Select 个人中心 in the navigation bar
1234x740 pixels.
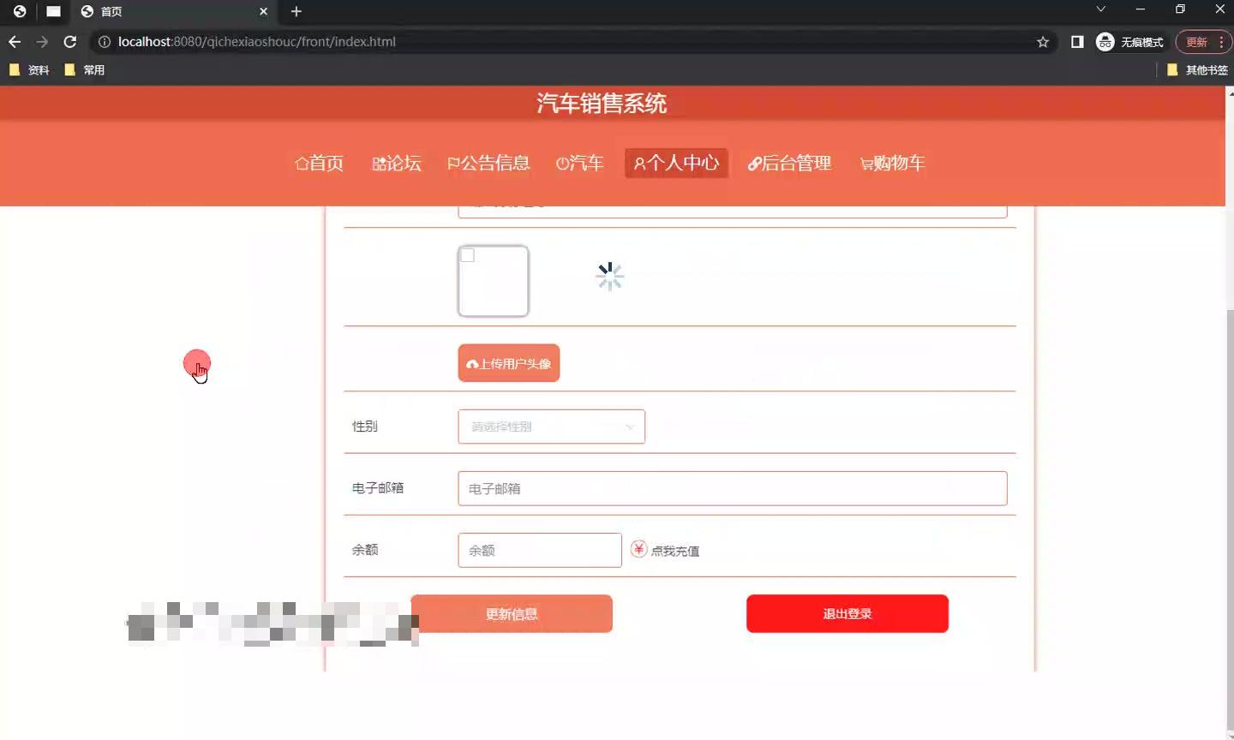[676, 163]
